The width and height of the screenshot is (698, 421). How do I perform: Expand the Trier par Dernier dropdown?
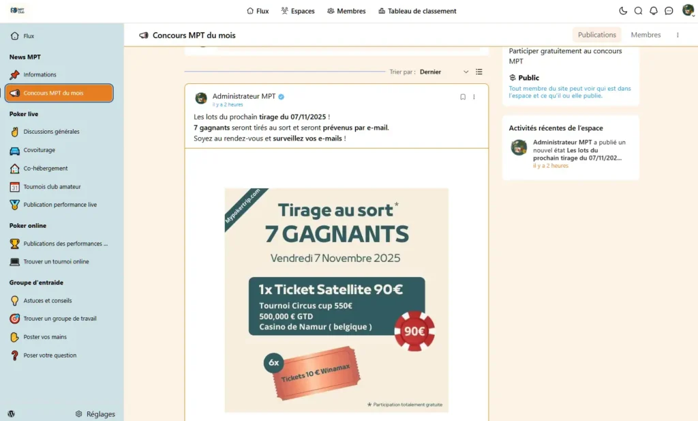point(444,72)
